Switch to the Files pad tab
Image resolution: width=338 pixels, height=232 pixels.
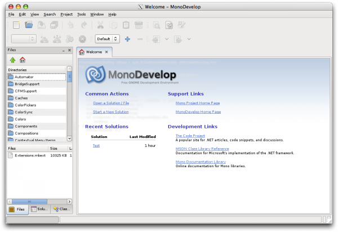tap(17, 209)
